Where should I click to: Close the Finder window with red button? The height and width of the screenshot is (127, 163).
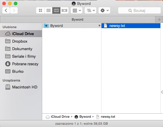tap(4, 3)
